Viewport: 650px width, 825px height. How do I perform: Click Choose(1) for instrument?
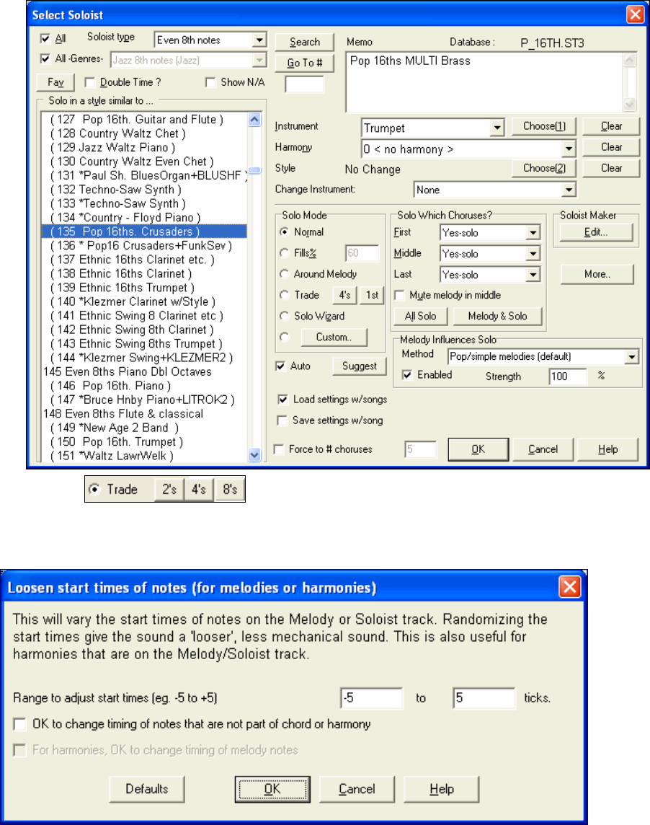[x=544, y=126]
